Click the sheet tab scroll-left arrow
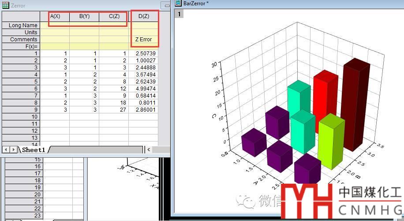The image size is (404, 221). (5, 150)
